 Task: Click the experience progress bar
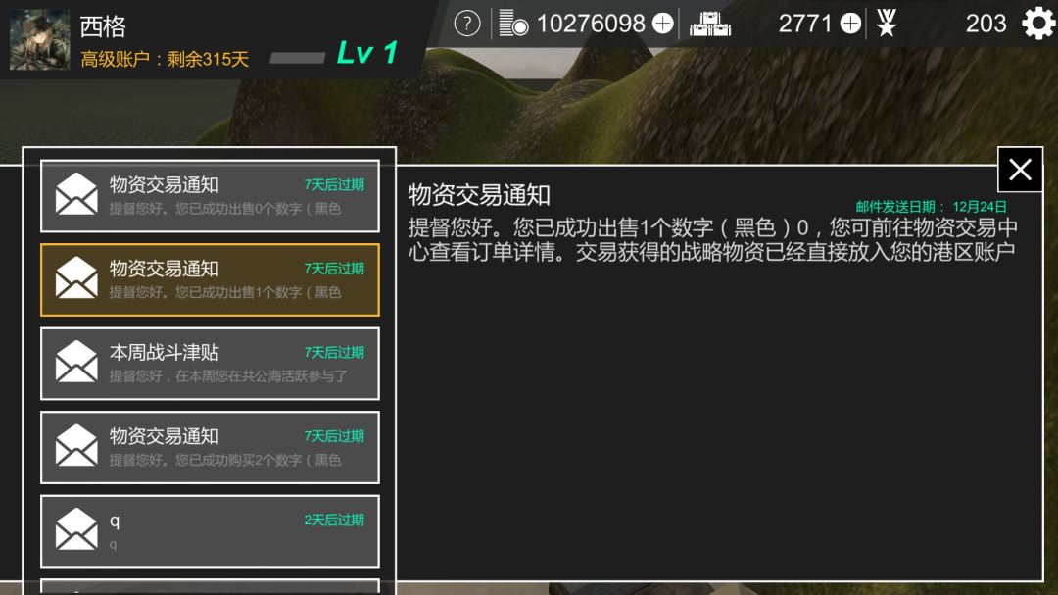298,58
